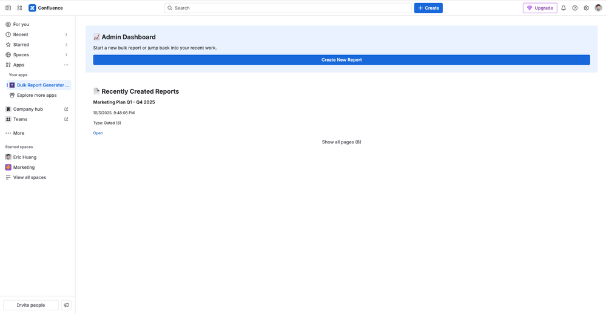Collapse the sidebar using the top-left panel icon

click(8, 8)
